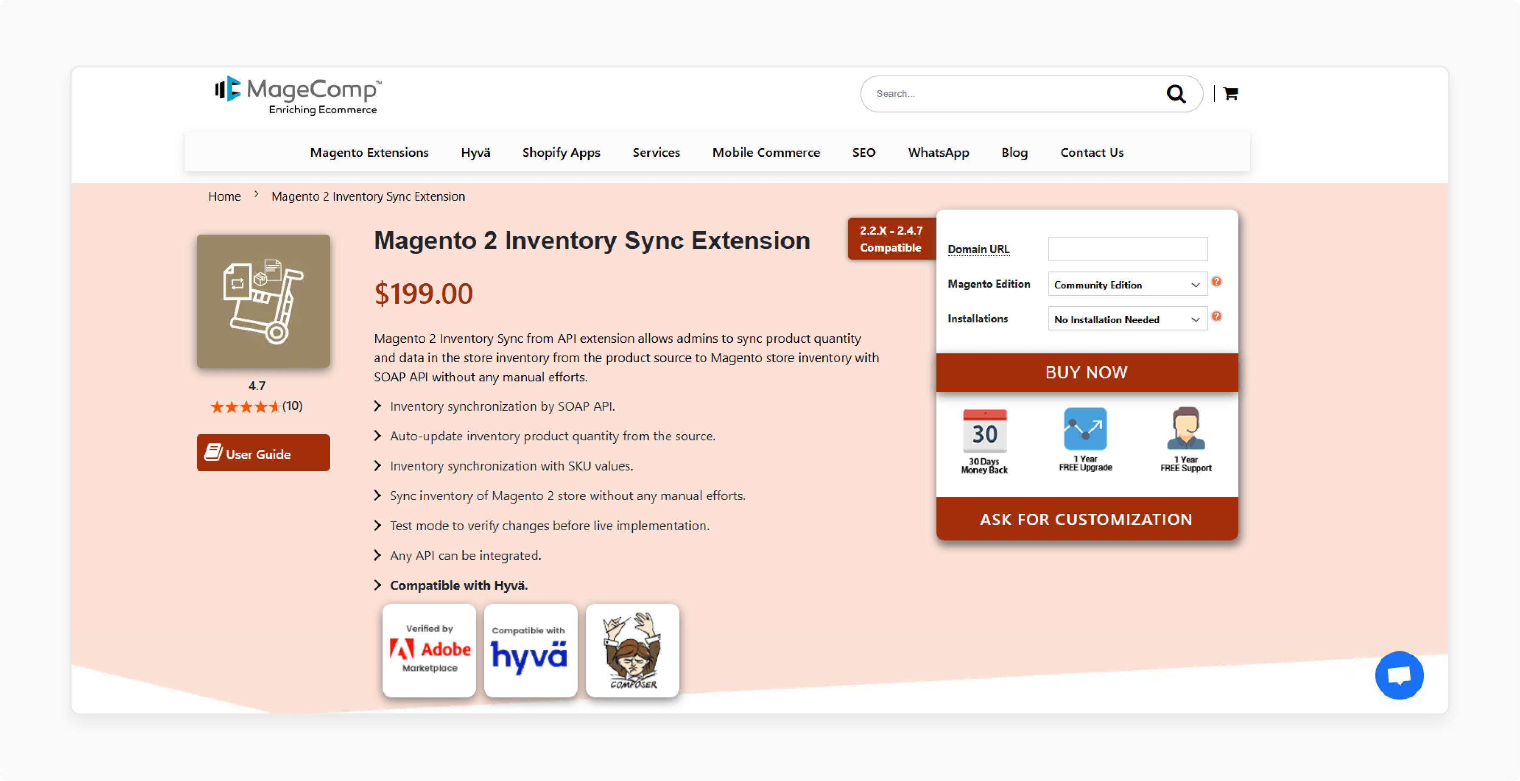Open the WhatsApp menu item
Image resolution: width=1520 pixels, height=781 pixels.
[938, 152]
